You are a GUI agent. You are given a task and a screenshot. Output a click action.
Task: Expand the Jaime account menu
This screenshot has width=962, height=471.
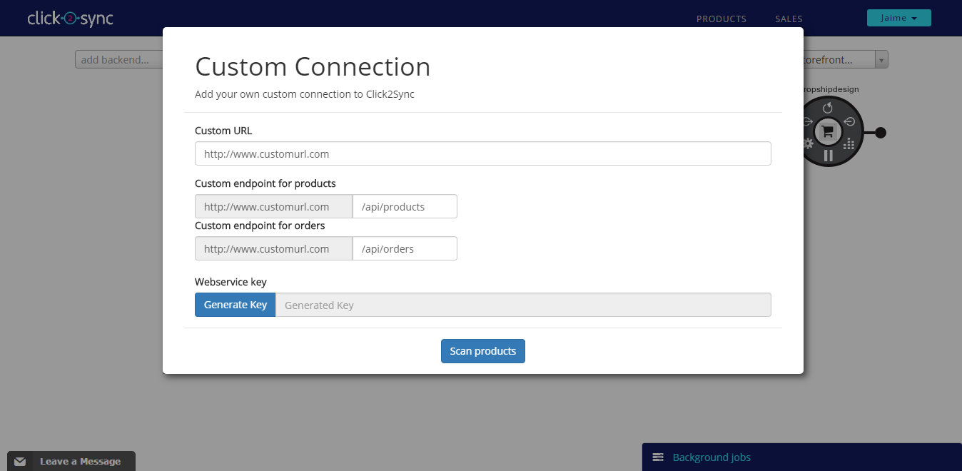[898, 17]
